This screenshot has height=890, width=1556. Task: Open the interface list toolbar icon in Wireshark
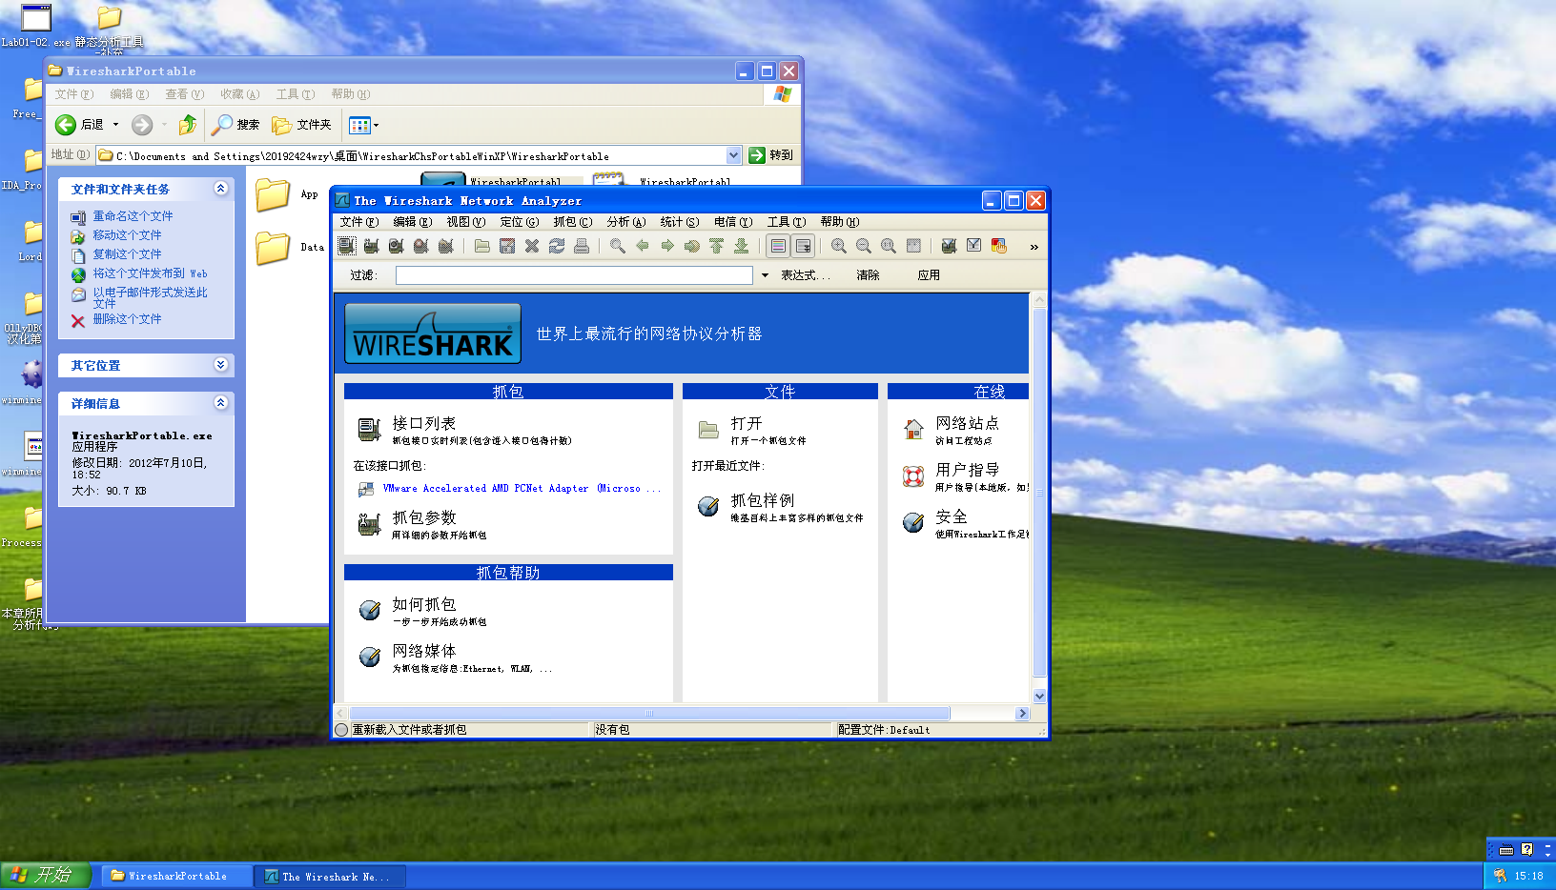(x=347, y=246)
